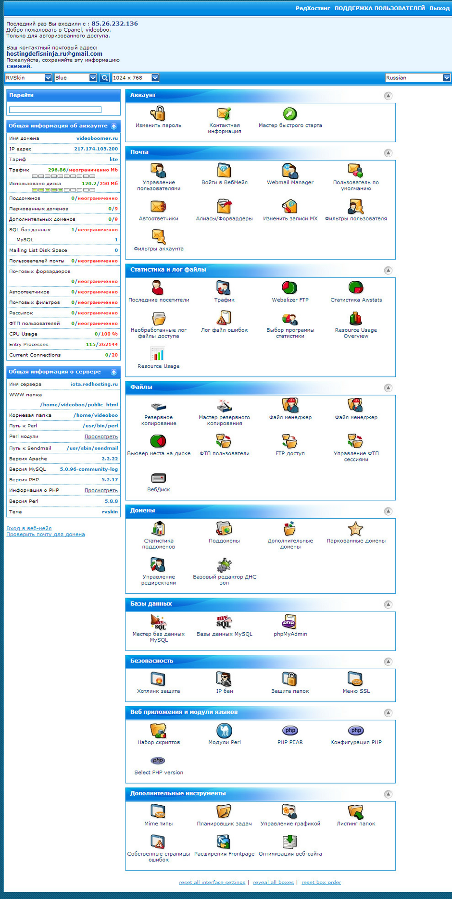Open the phpMyAdmin icon
The height and width of the screenshot is (899, 452).
pos(290,622)
